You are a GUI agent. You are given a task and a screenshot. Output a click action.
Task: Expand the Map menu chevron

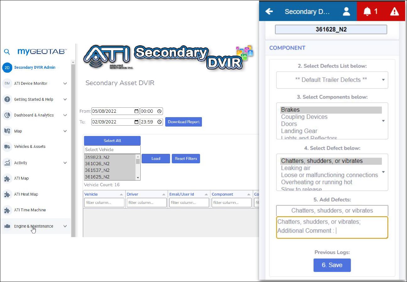(65, 131)
